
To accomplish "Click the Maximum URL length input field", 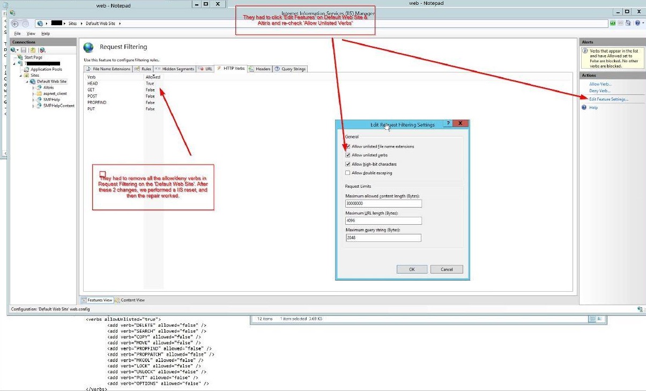I will click(x=383, y=221).
